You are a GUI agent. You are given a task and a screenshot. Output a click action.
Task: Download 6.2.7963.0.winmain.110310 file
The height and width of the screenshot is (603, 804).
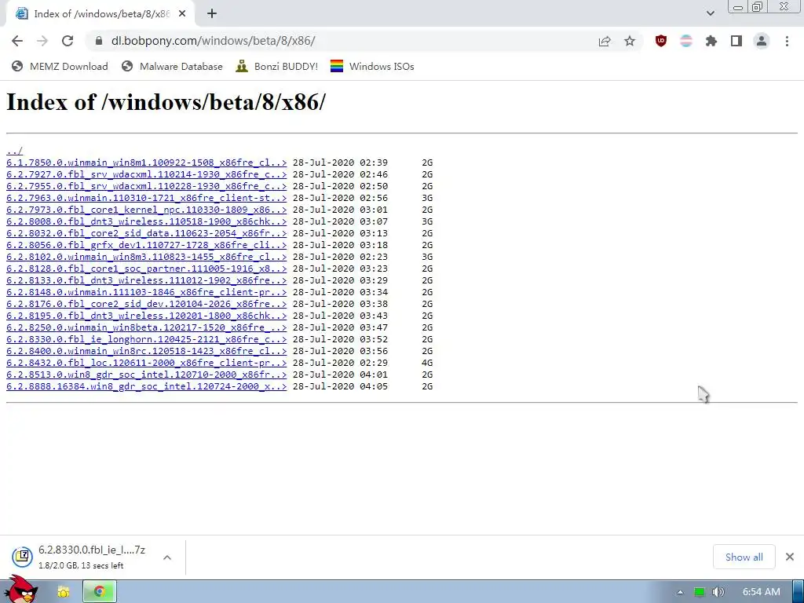[146, 198]
